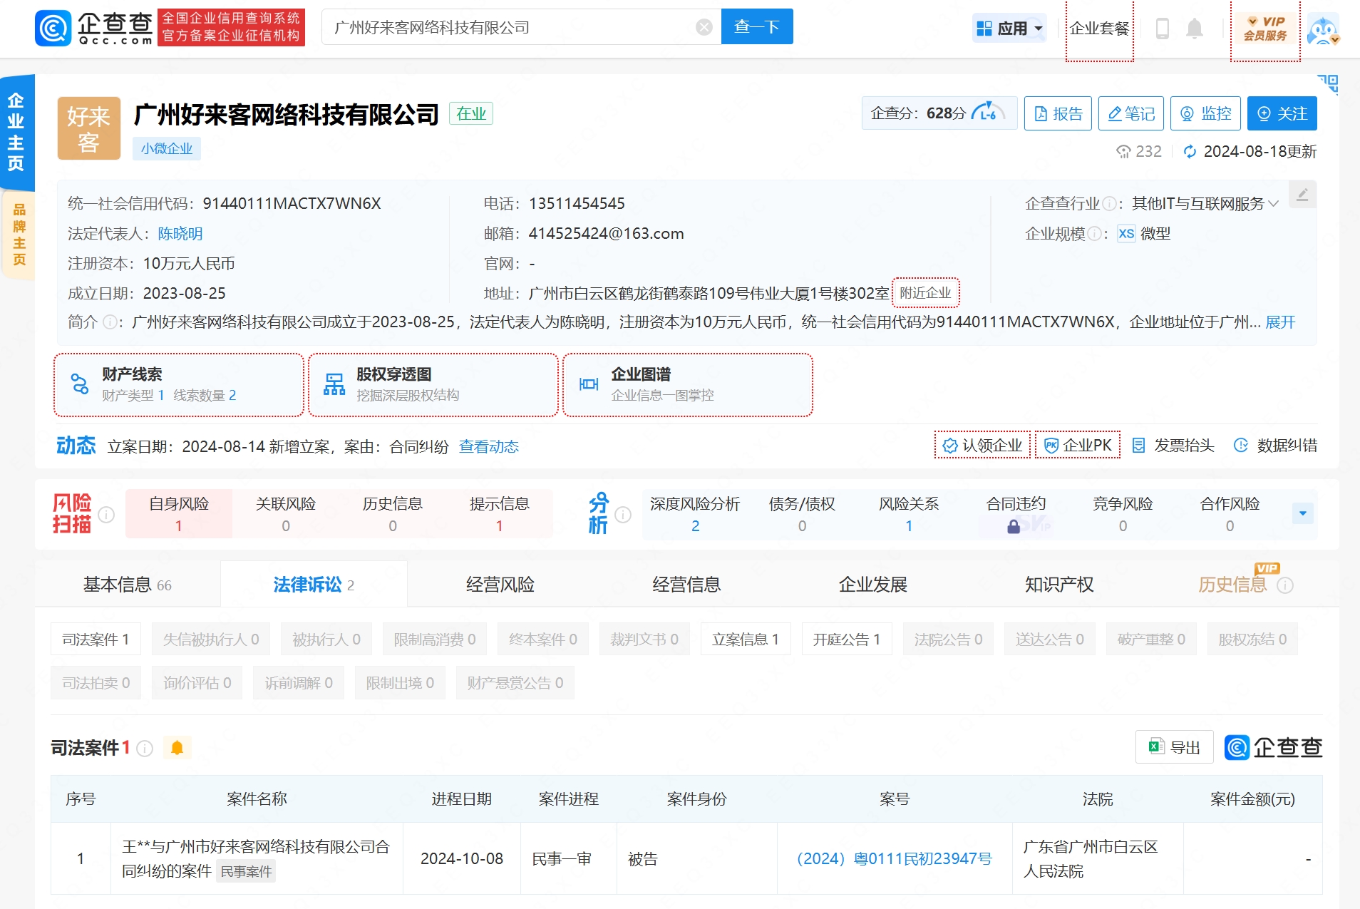1360x909 pixels.
Task: Click 数据纠错 link
Action: point(1276,446)
